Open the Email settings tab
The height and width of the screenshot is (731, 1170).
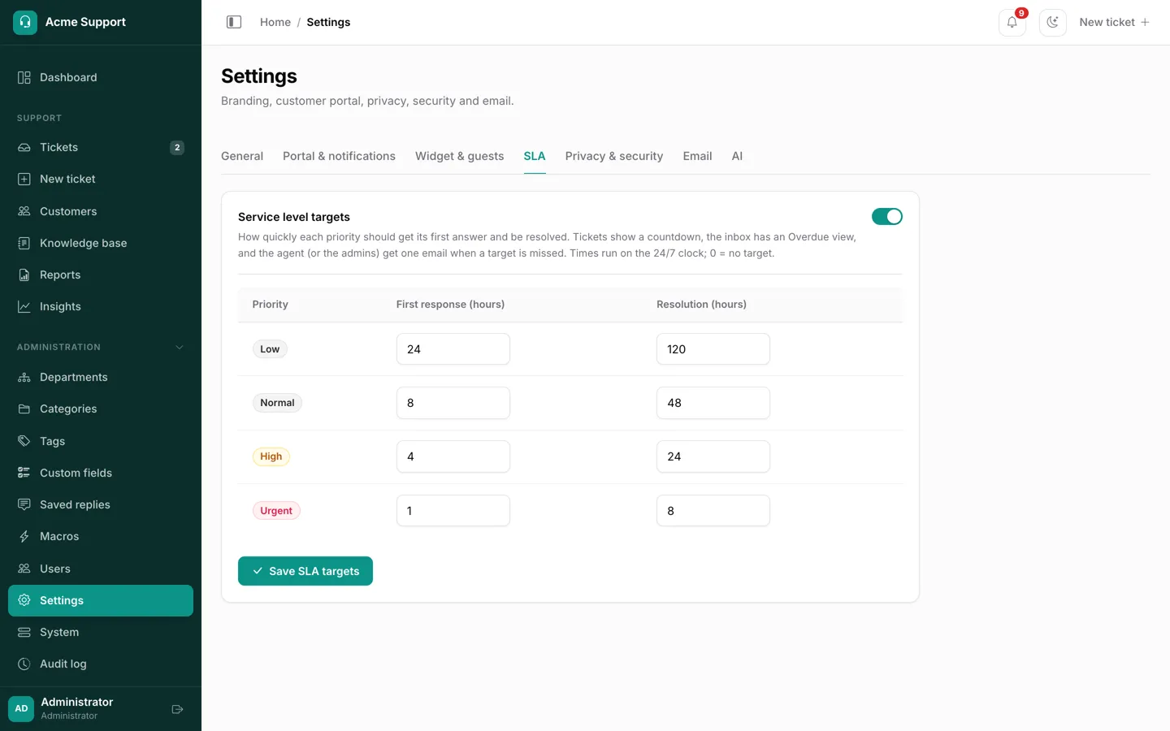(697, 156)
